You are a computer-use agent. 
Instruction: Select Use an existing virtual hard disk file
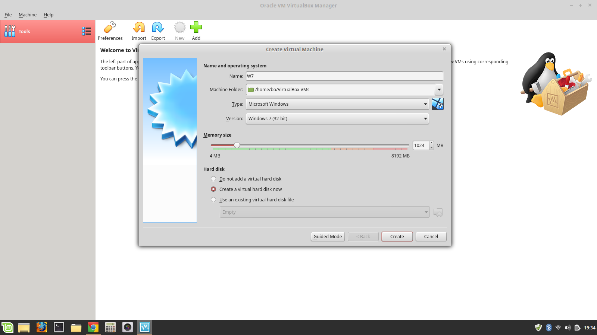point(213,200)
